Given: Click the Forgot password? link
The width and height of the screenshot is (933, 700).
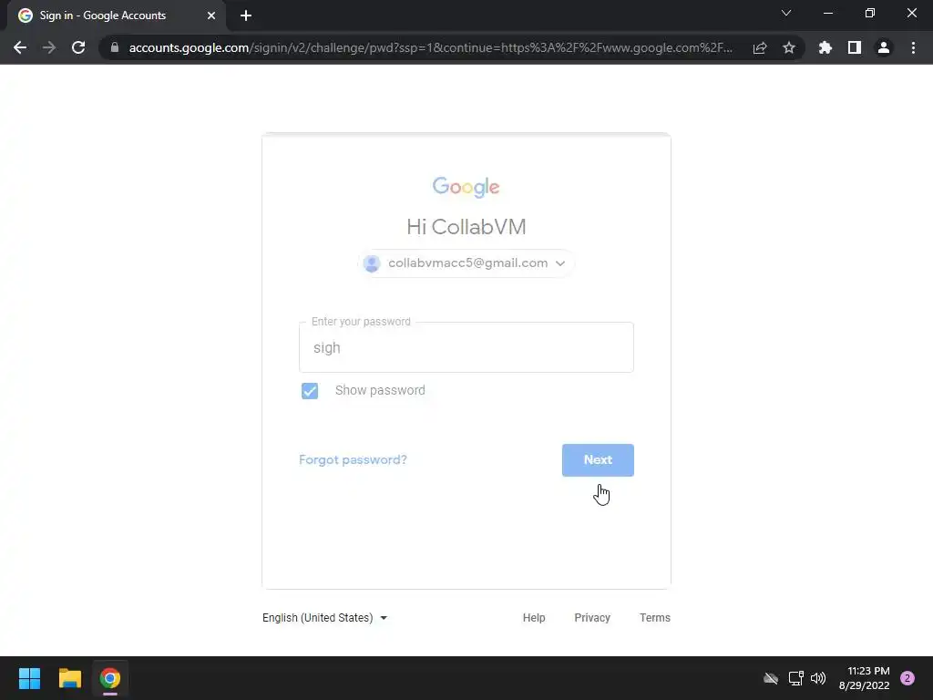Looking at the screenshot, I should (x=353, y=459).
